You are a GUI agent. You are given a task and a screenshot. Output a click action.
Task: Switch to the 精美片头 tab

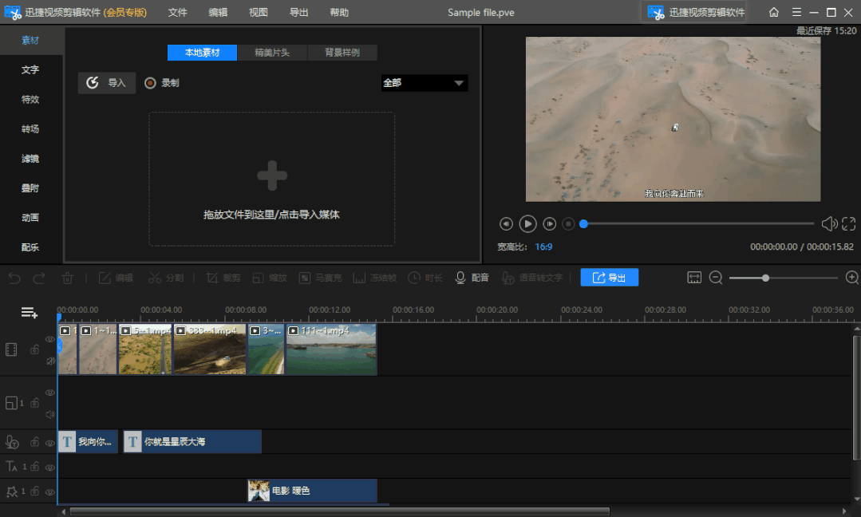click(x=272, y=53)
